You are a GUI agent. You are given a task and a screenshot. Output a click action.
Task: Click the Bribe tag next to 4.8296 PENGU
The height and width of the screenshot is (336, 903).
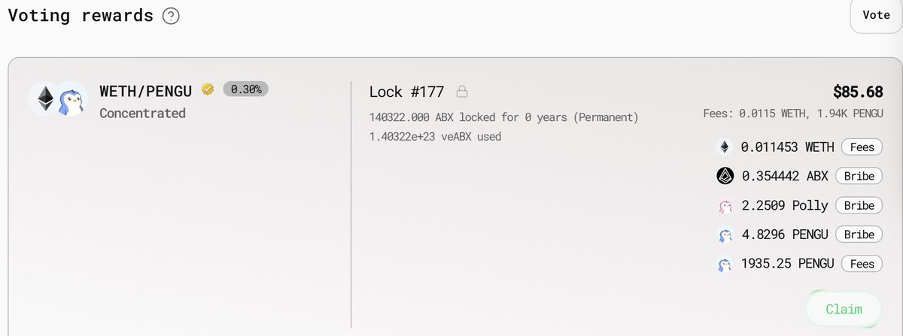point(859,235)
